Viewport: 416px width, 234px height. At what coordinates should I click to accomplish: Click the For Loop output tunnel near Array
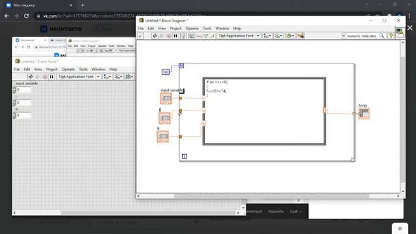354,114
